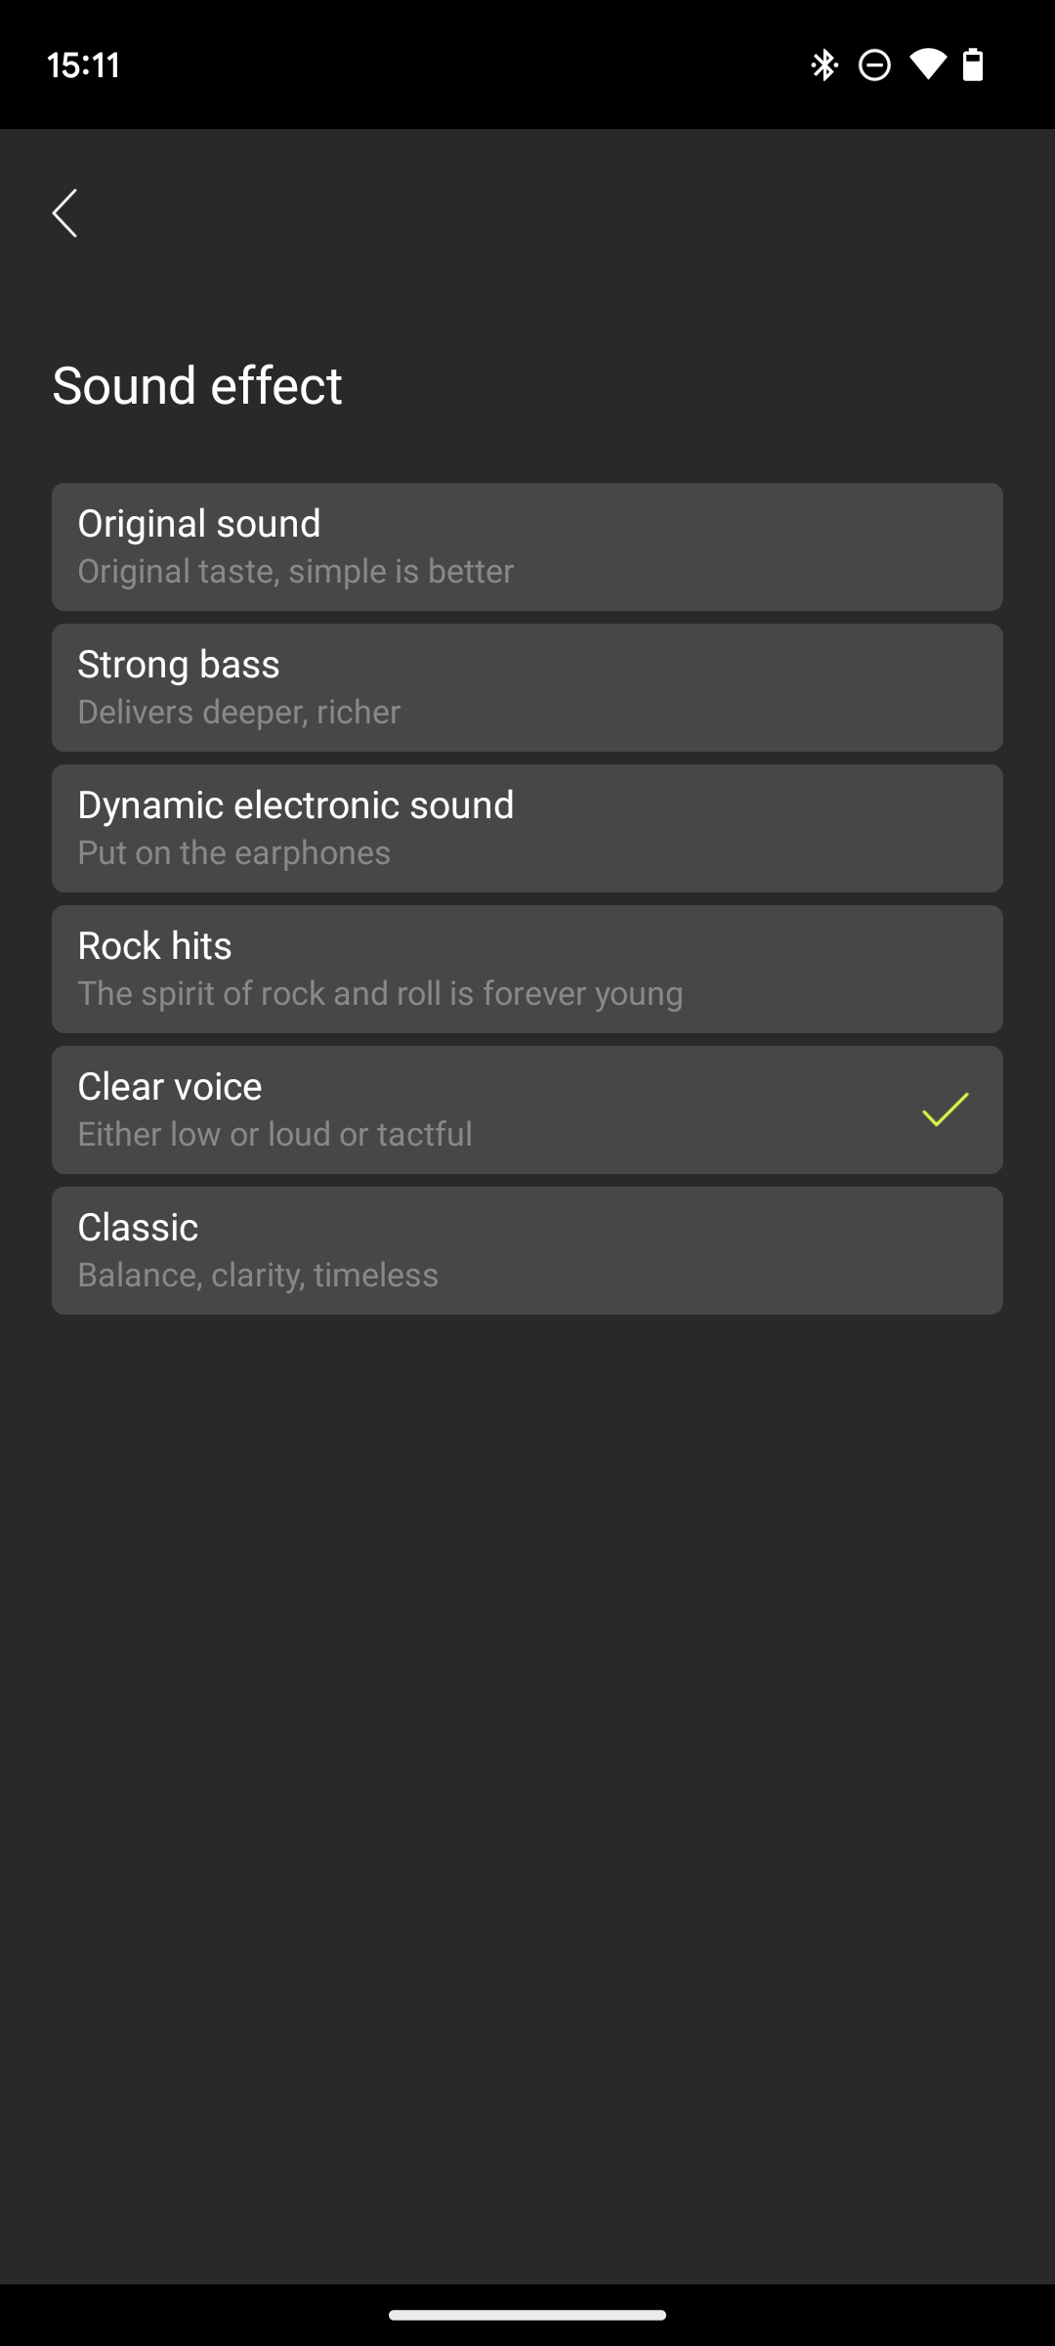Tap 'Original taste, simple is better' description
Viewport: 1055px width, 2346px height.
click(x=296, y=572)
